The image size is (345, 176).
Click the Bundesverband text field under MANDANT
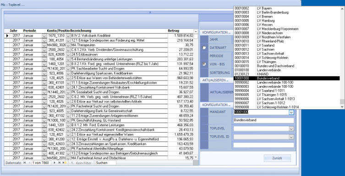pos(263,121)
